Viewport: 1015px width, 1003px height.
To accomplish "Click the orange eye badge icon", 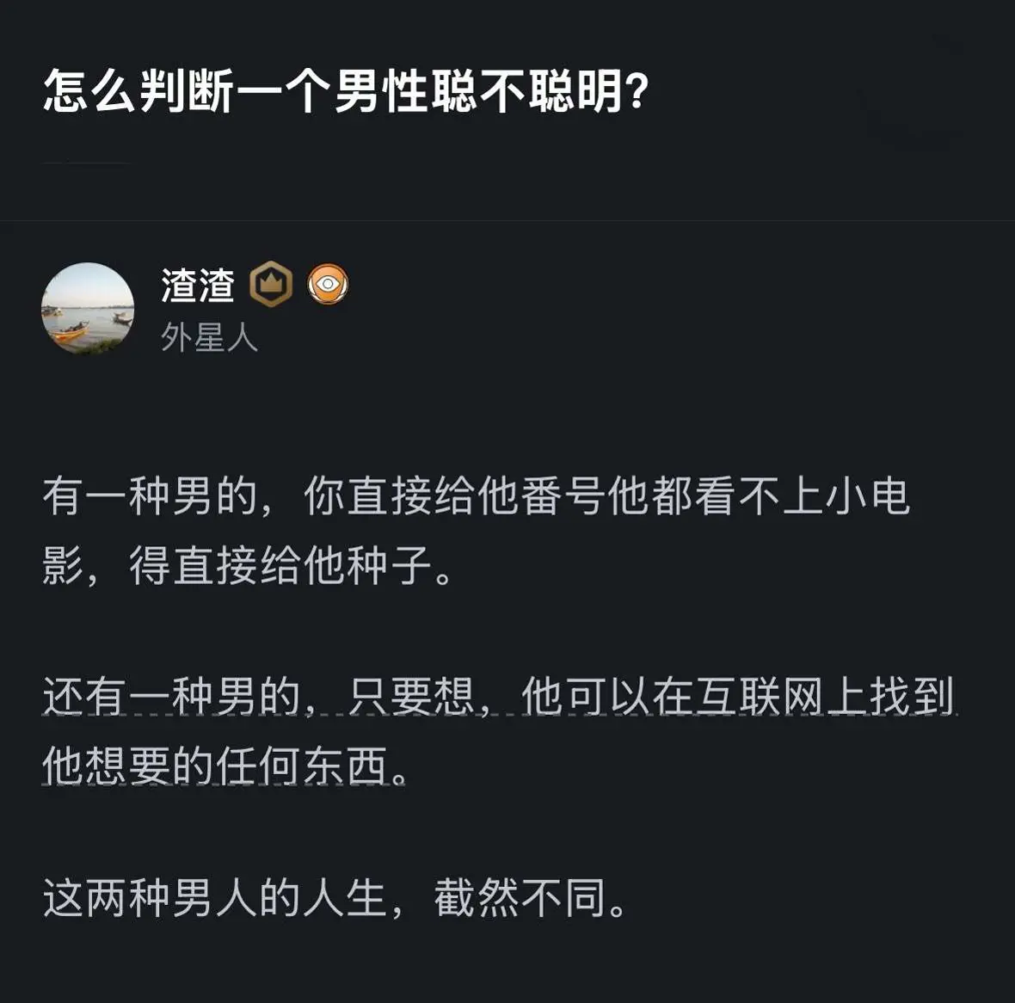I will click(x=328, y=285).
